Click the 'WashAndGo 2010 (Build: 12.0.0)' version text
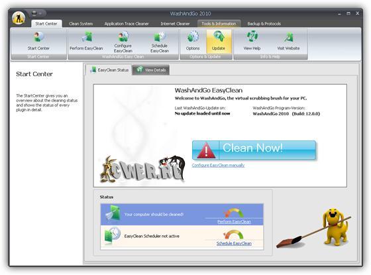The width and height of the screenshot is (371, 275). pos(286,114)
